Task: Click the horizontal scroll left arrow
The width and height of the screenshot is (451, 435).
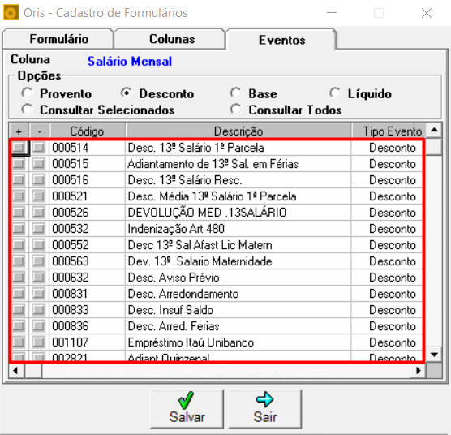Action: [x=16, y=371]
